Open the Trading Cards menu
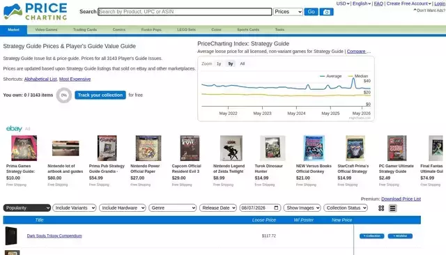Viewport: 446px width, 255px height. pyautogui.click(x=85, y=29)
